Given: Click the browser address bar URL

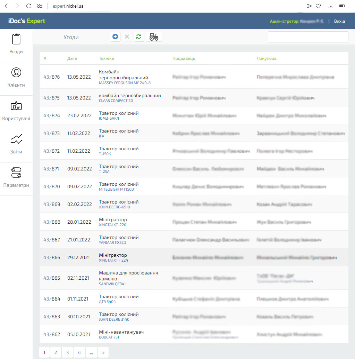Looking at the screenshot, I should click(x=68, y=6).
